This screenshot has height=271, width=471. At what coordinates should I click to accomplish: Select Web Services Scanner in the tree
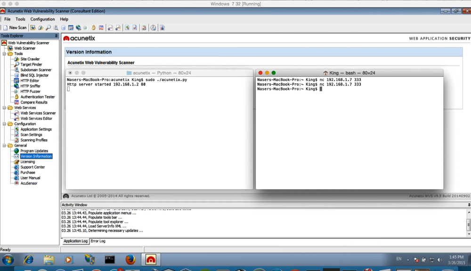(x=38, y=113)
